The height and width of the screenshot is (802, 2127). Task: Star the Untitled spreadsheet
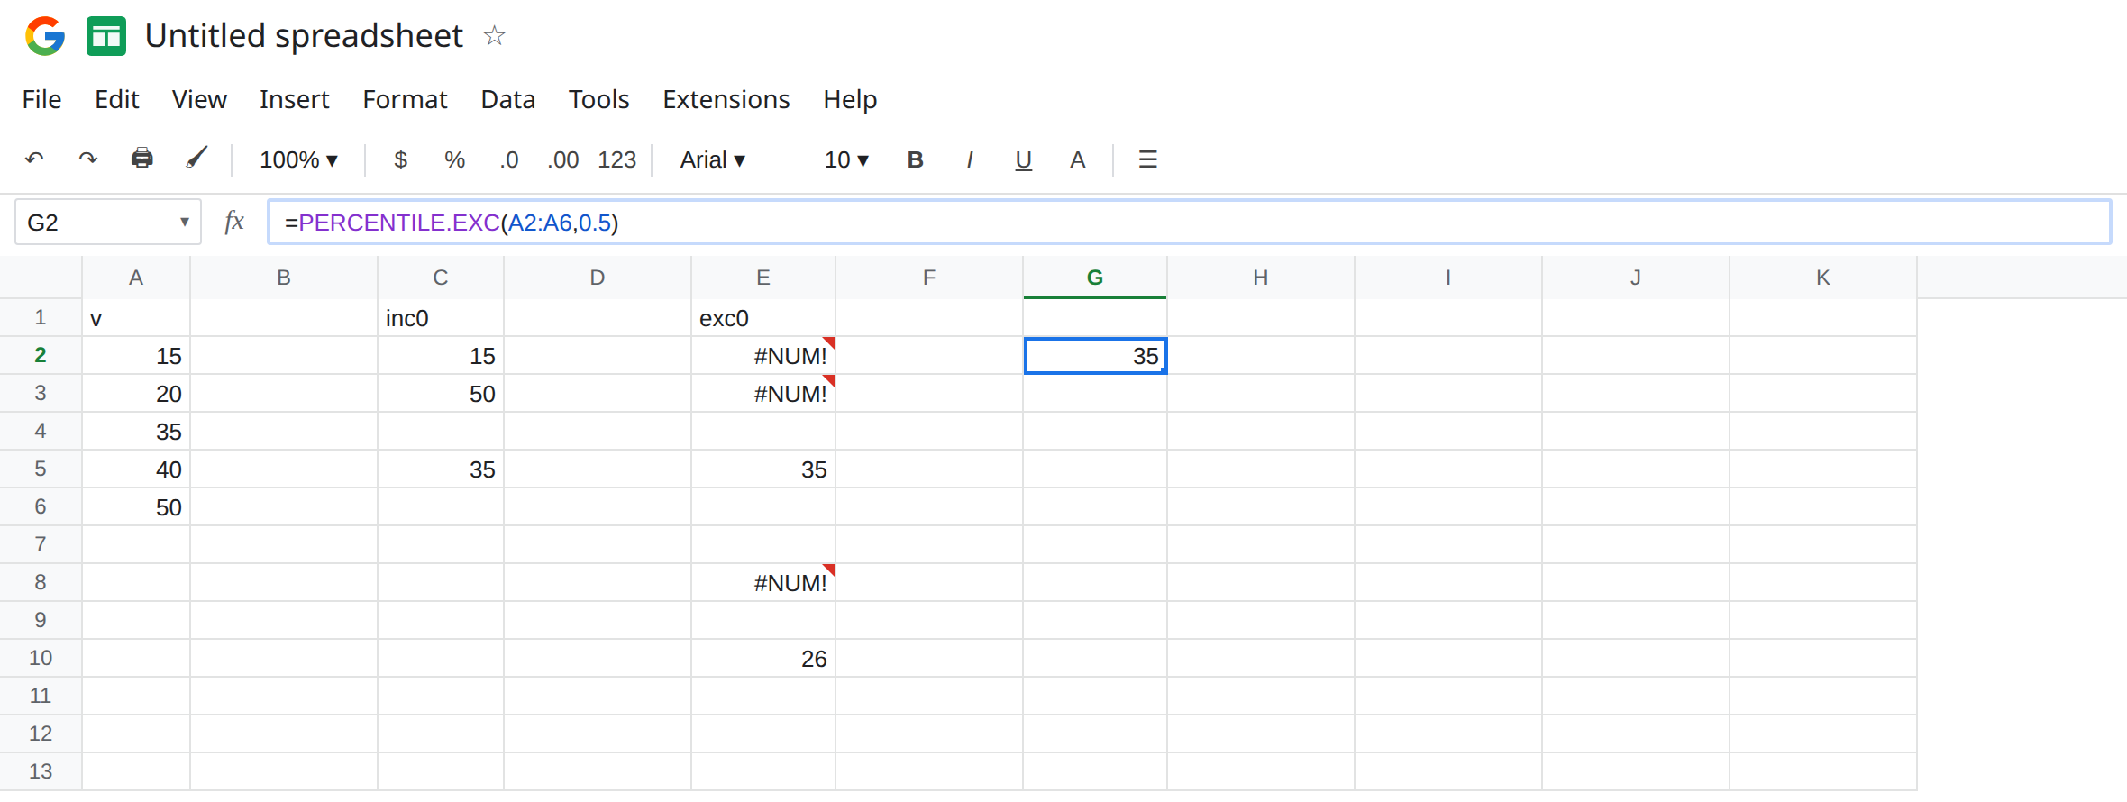tap(494, 36)
